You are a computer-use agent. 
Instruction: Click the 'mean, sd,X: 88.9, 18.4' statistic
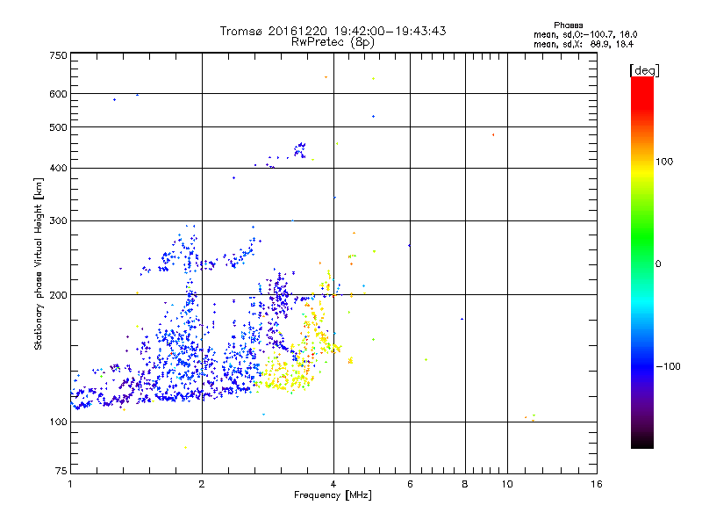point(584,44)
